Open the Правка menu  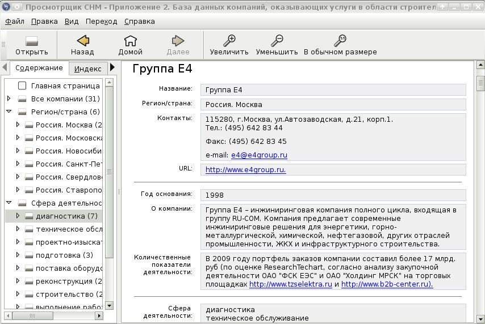(x=44, y=22)
